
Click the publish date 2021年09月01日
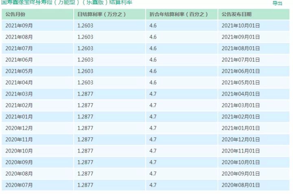tap(241, 37)
